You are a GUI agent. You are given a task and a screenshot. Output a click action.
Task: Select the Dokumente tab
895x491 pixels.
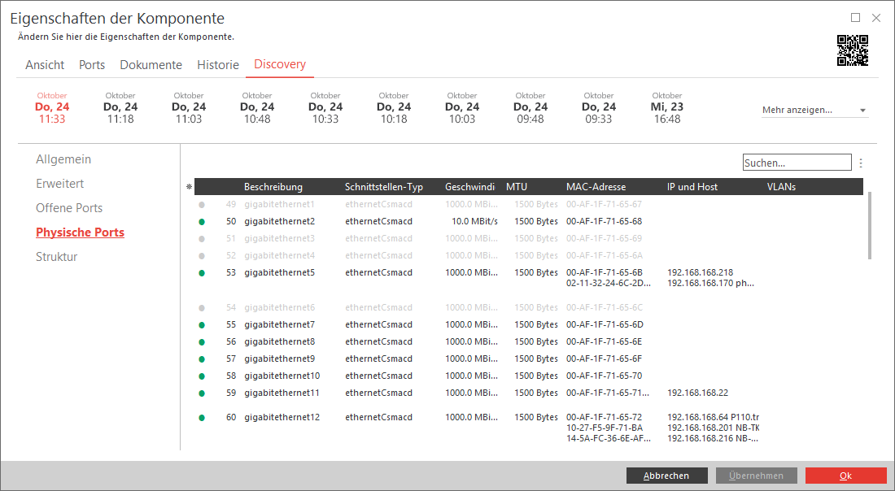pos(151,65)
